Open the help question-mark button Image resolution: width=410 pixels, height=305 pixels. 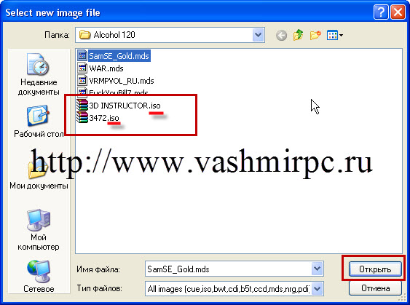381,12
